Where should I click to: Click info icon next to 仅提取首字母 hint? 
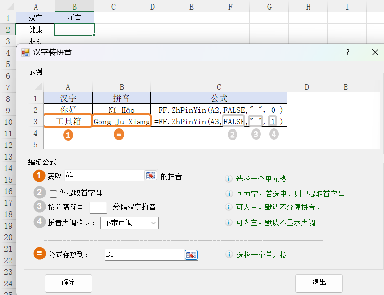coord(229,194)
